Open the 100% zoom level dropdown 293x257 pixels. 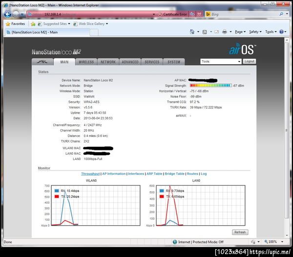pos(282,242)
